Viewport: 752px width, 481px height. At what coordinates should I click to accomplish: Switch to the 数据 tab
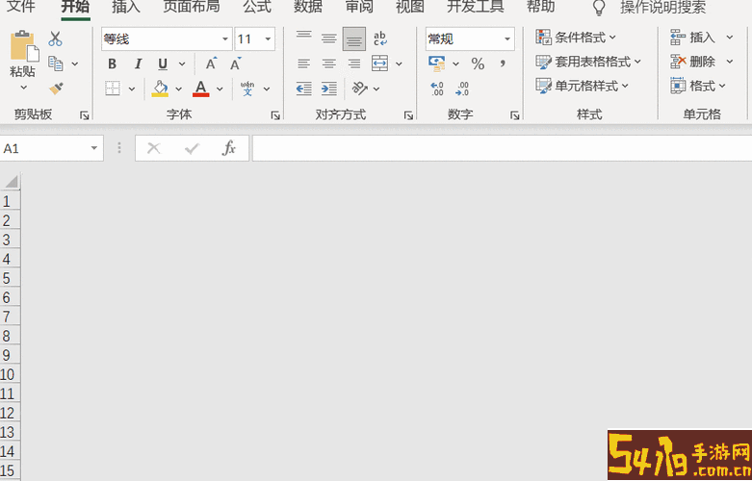click(308, 7)
